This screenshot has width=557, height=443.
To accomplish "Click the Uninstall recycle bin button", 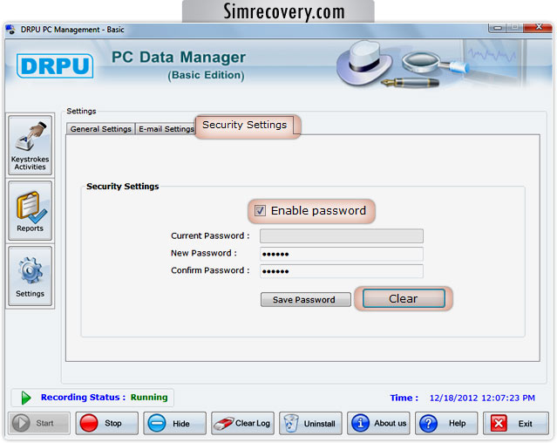I will pyautogui.click(x=310, y=423).
